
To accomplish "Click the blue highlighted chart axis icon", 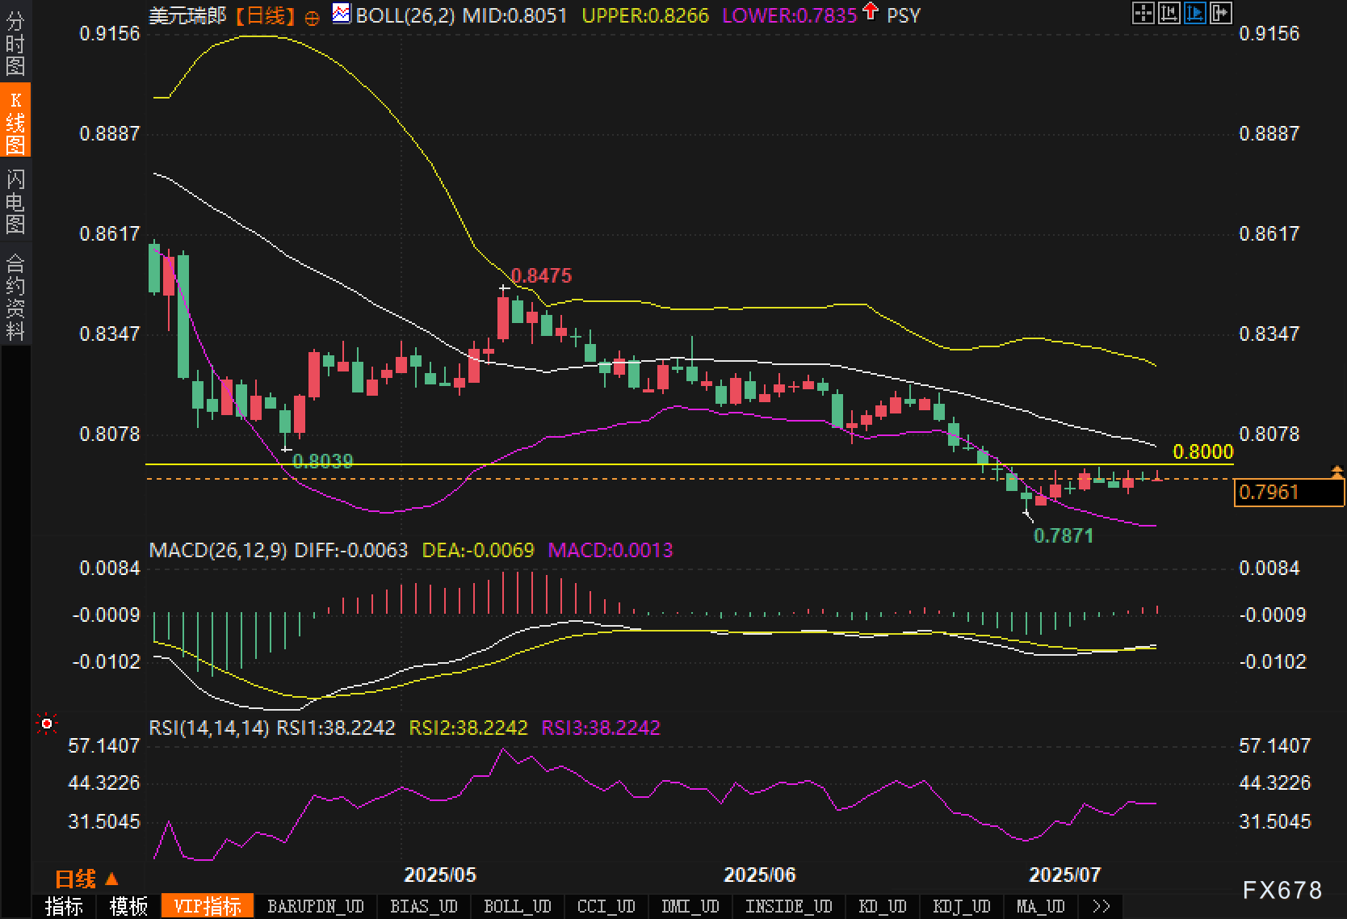I will pos(1194,13).
